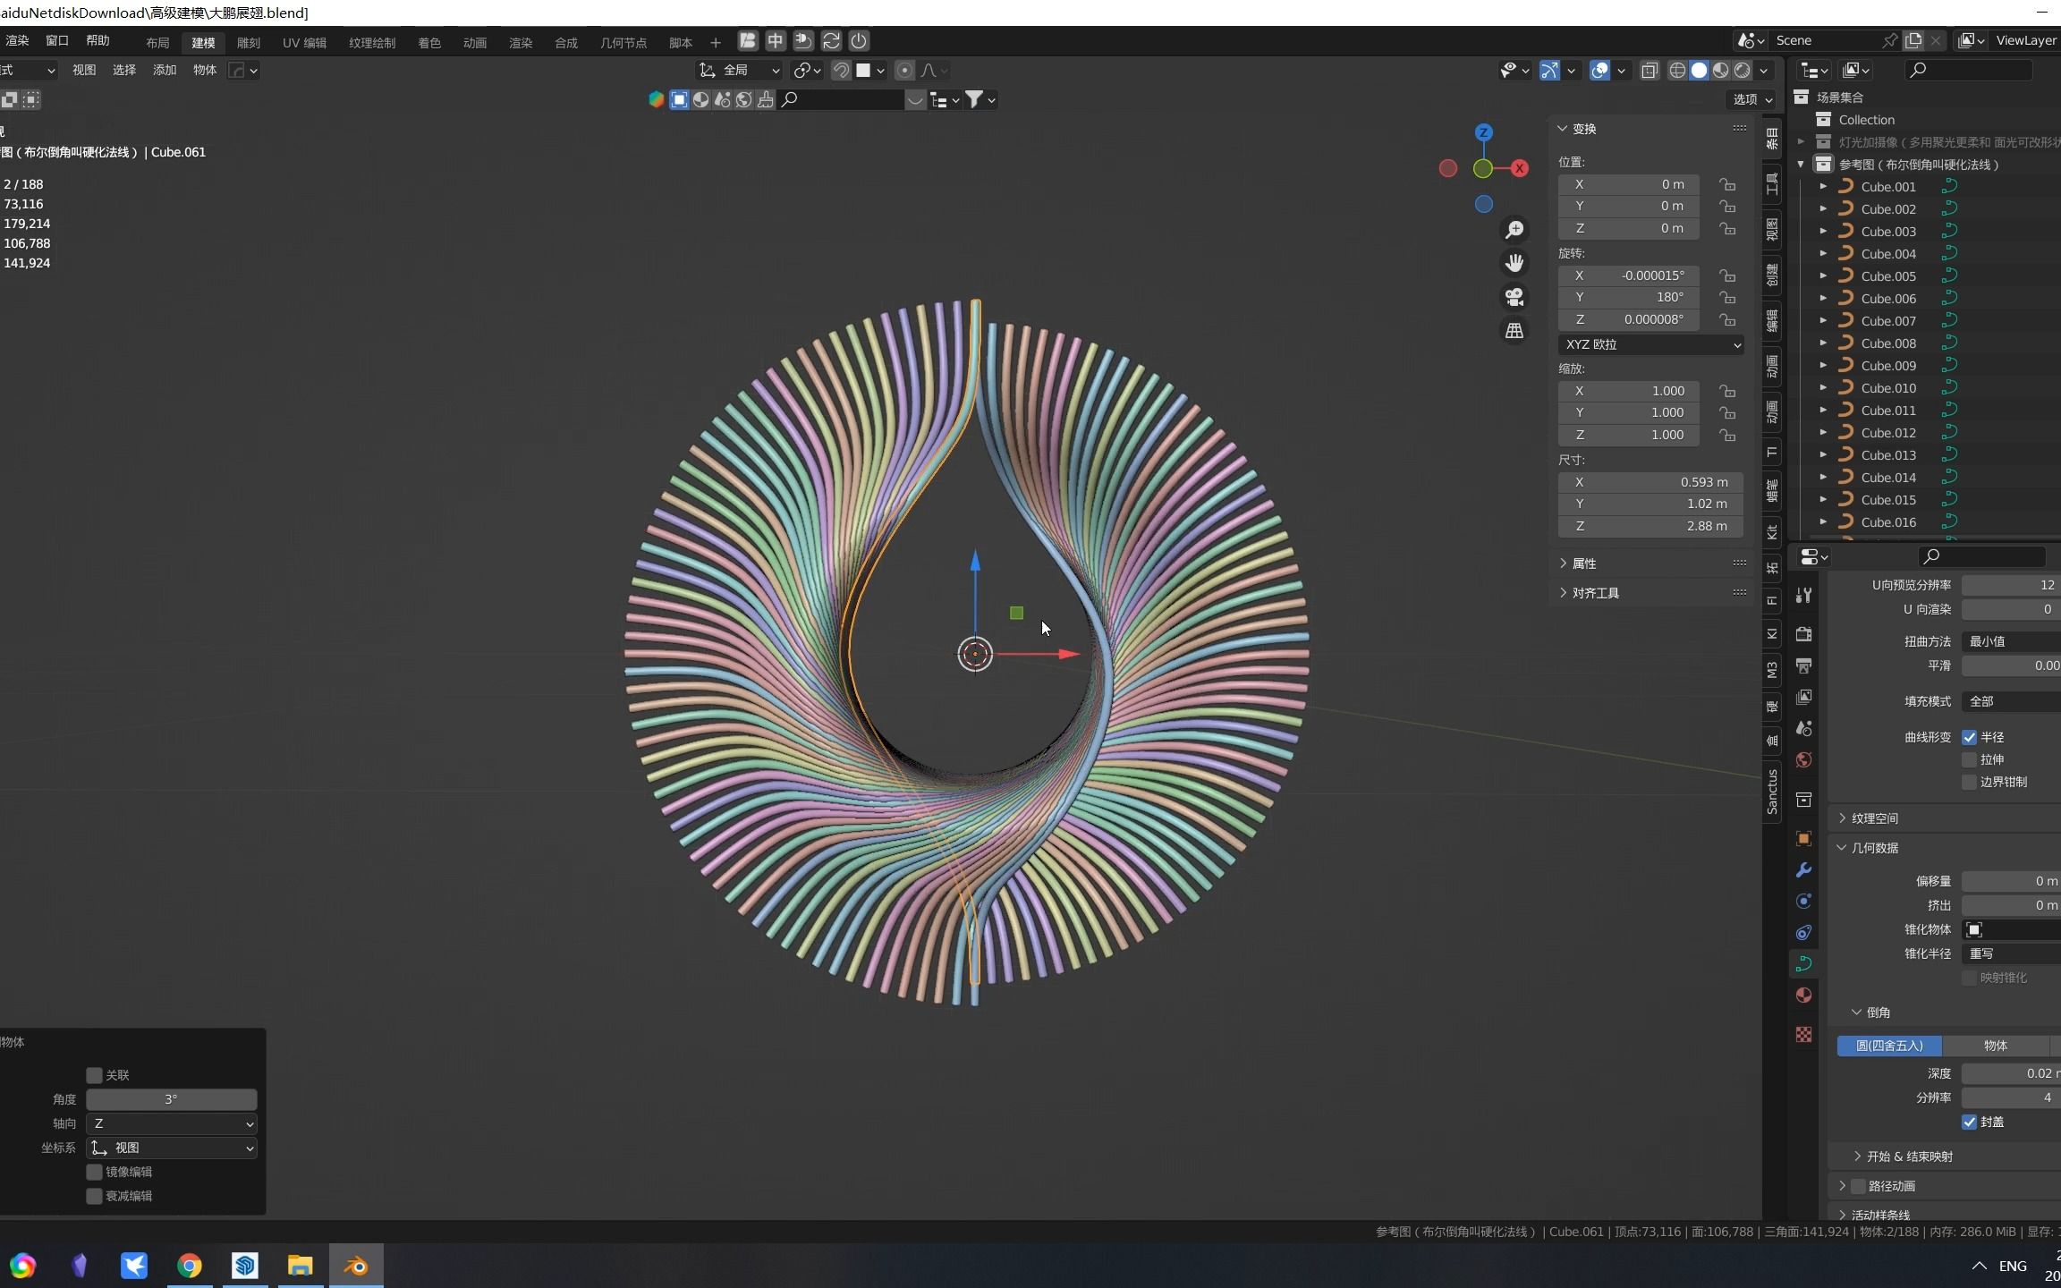Screen dimensions: 2061x1288
Task: Open the 窗口 menu
Action: click(57, 40)
